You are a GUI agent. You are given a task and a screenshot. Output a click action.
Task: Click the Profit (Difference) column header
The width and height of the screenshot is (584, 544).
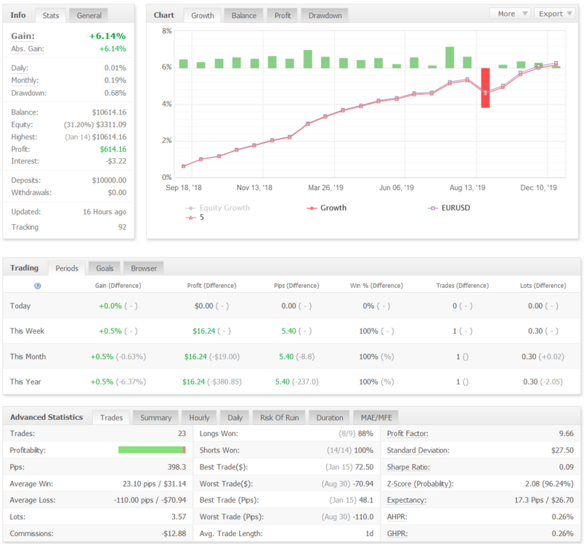pos(211,286)
